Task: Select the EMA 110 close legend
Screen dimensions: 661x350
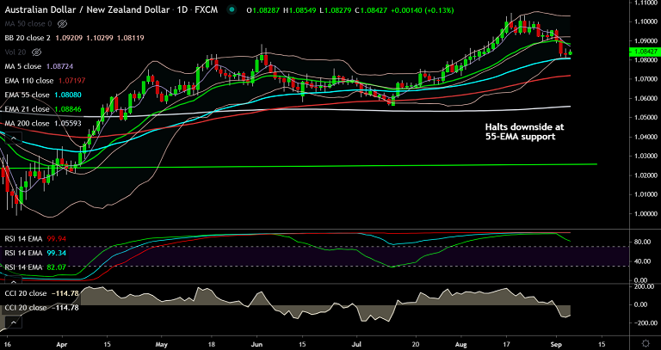Action: click(x=29, y=81)
